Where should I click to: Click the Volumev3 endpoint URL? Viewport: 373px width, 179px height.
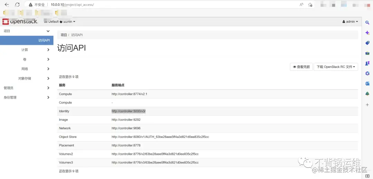[155, 162]
